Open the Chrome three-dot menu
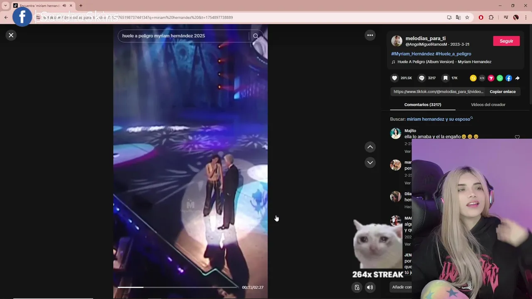This screenshot has width=532, height=299. pos(526,17)
